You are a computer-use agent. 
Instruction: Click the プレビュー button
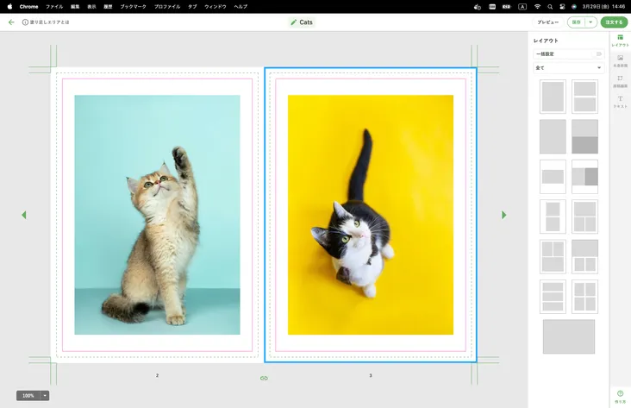coord(547,22)
